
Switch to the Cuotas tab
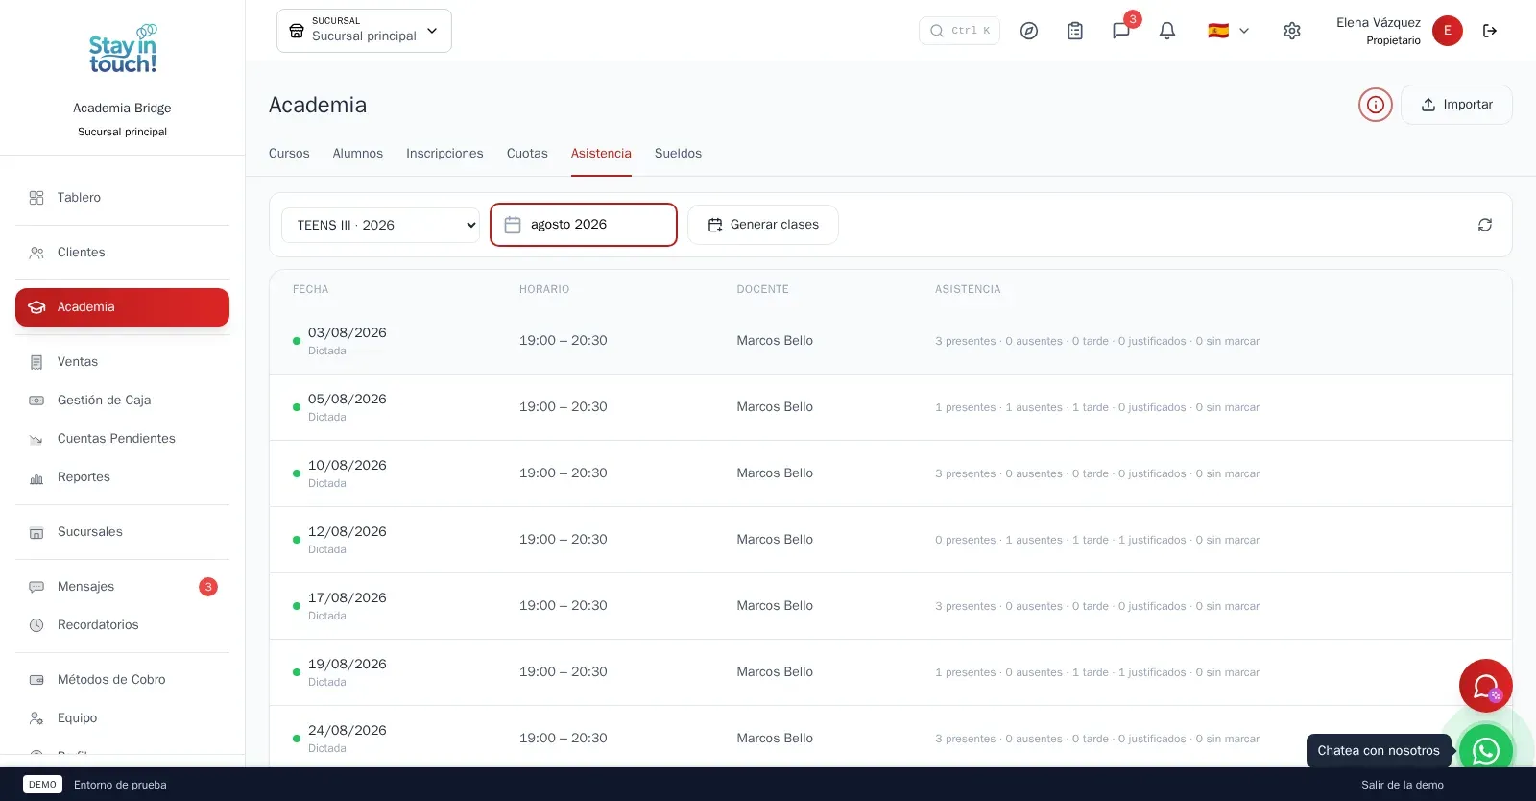(527, 154)
